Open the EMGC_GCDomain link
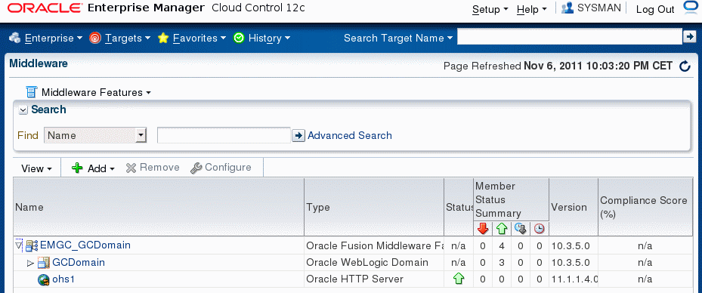The height and width of the screenshot is (293, 702). 85,245
